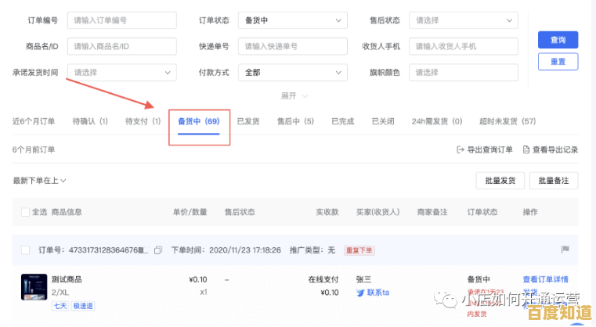The height and width of the screenshot is (327, 596).
Task: Click the 极速退 tag under the product
Action: (x=83, y=306)
